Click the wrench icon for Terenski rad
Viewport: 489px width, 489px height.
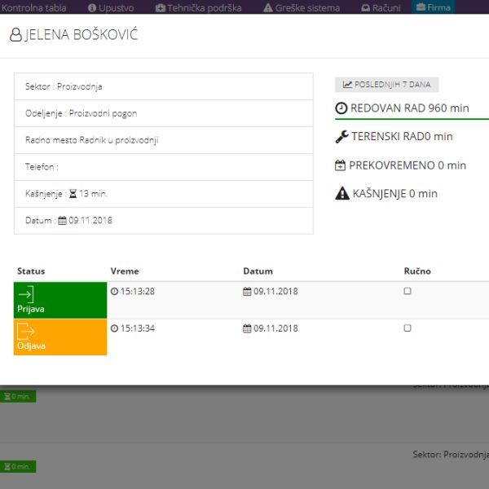tap(341, 137)
